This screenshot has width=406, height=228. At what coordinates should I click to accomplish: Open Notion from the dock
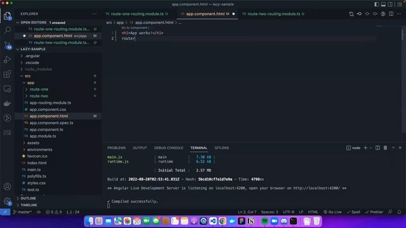tap(251, 221)
